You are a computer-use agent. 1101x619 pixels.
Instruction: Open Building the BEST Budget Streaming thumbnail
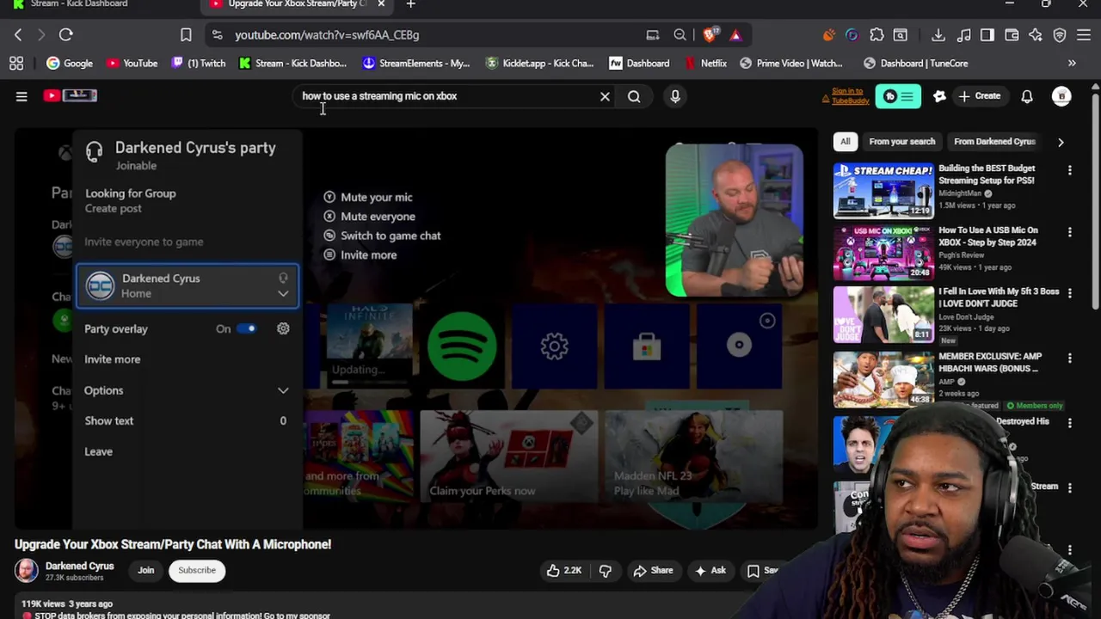883,191
